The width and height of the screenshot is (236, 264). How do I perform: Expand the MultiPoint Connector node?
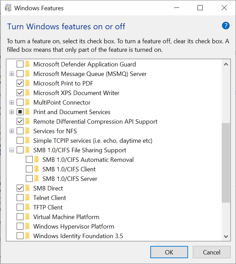coord(12,103)
